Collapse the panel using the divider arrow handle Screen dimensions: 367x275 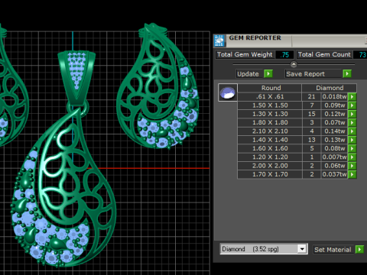pyautogui.click(x=294, y=64)
